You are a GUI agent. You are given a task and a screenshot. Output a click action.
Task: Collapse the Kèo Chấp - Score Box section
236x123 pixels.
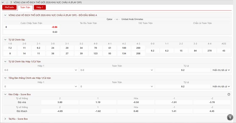click(5, 94)
